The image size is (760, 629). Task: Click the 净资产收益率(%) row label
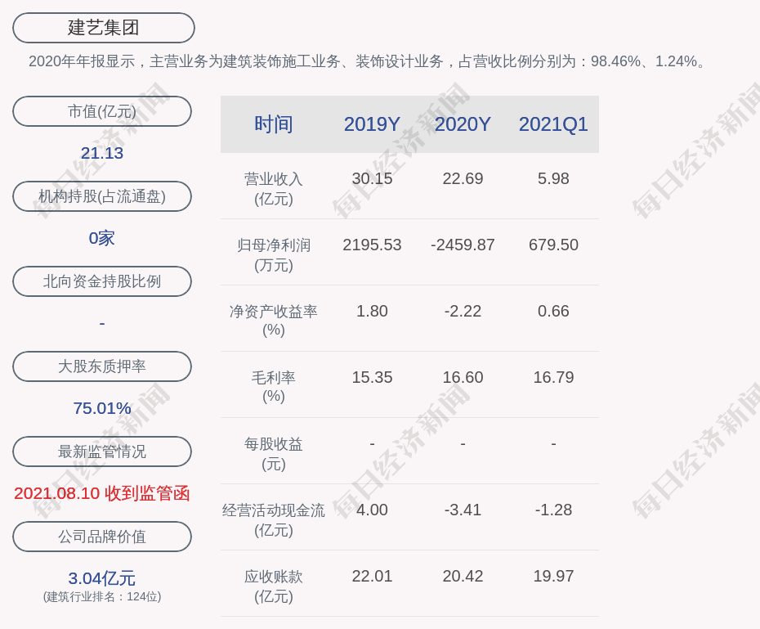274,321
